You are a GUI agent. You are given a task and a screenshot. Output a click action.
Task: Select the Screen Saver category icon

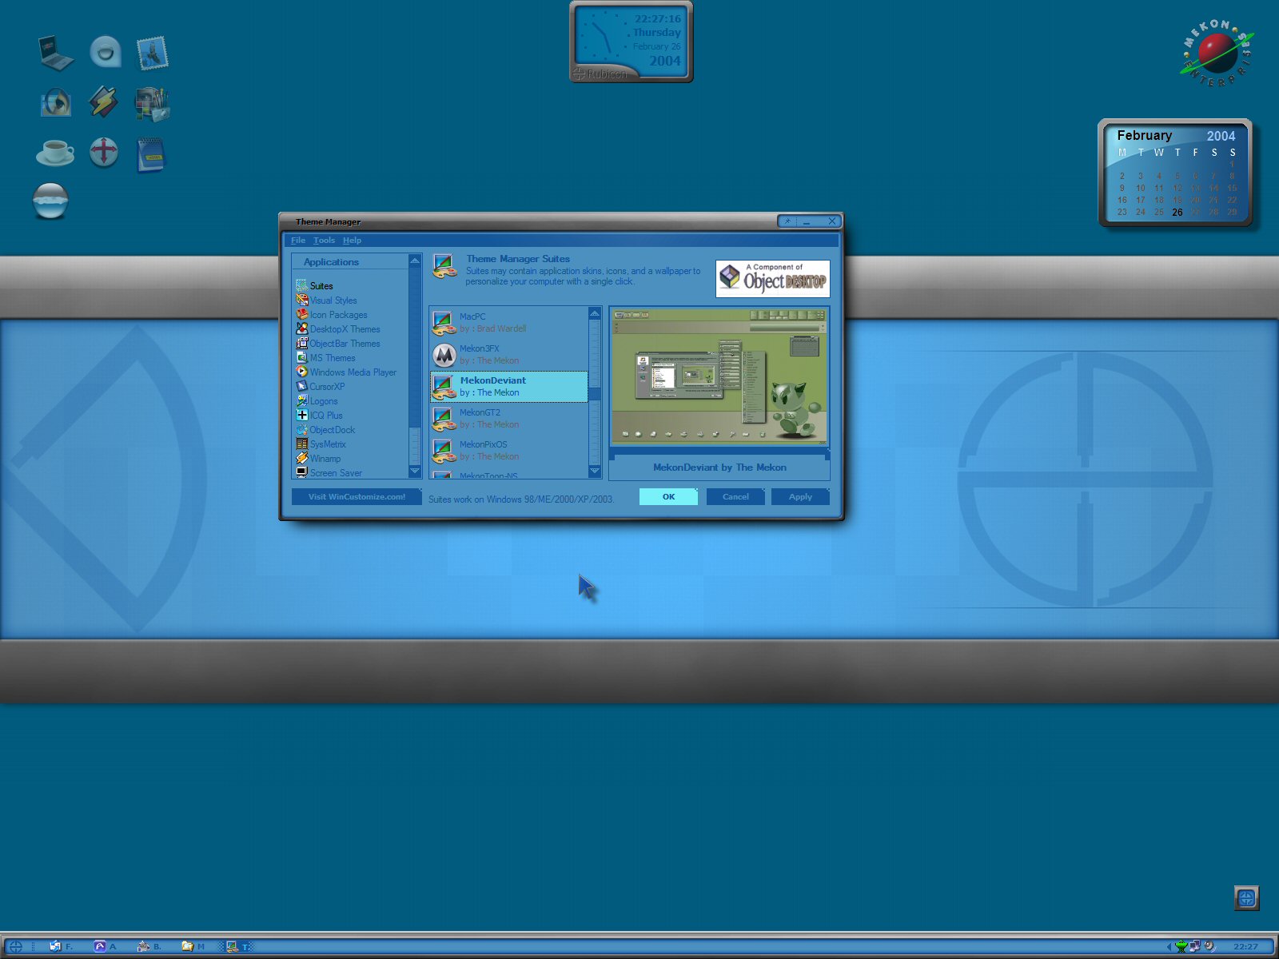(301, 472)
